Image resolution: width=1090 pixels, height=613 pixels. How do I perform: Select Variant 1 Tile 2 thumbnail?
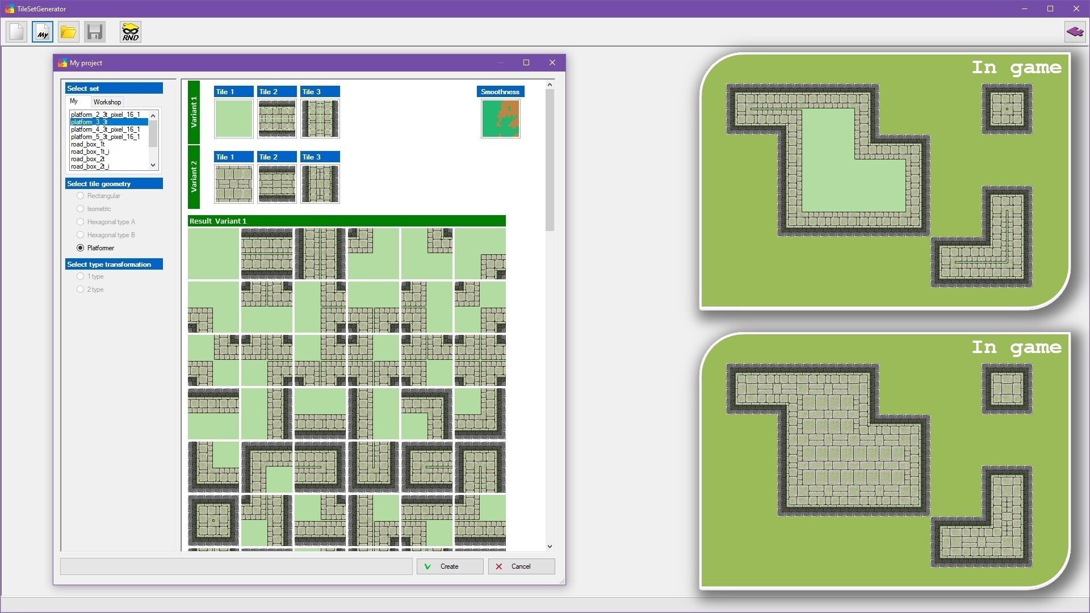[277, 119]
